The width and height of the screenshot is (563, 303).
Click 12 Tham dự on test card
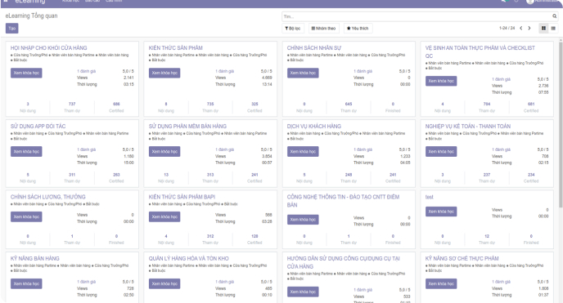coord(487,239)
